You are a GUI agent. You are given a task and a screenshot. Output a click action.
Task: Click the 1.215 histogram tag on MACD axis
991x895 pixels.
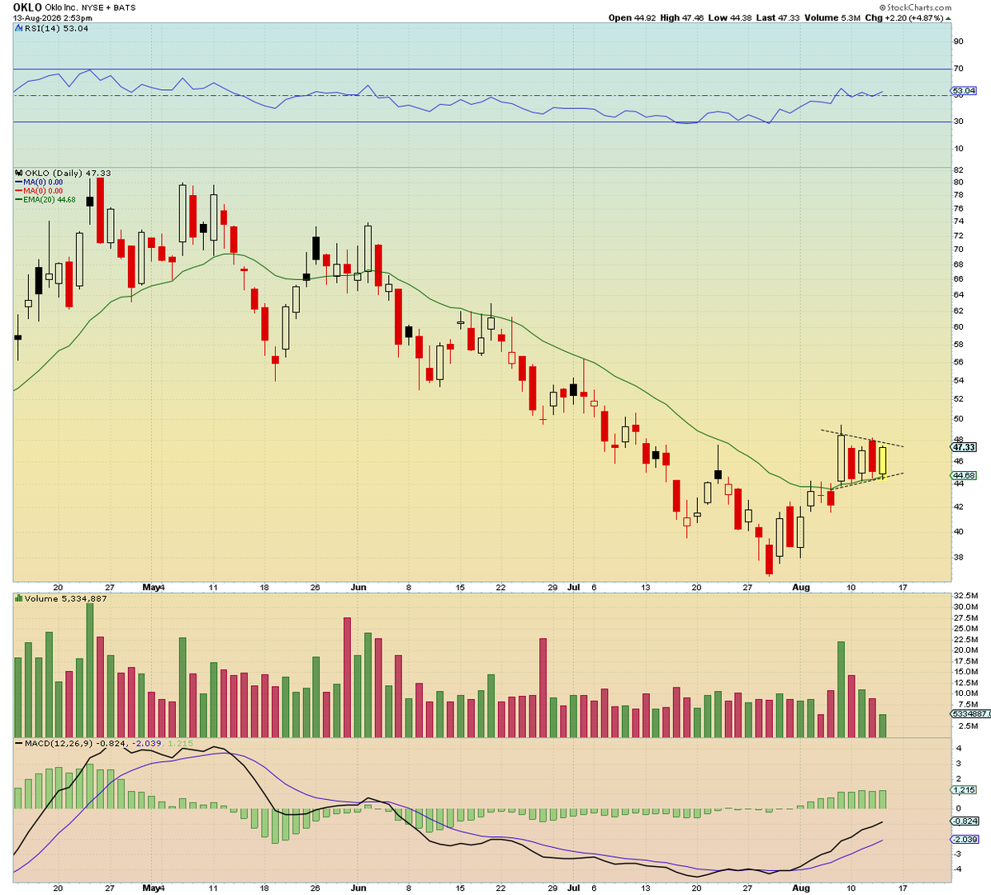tap(964, 790)
